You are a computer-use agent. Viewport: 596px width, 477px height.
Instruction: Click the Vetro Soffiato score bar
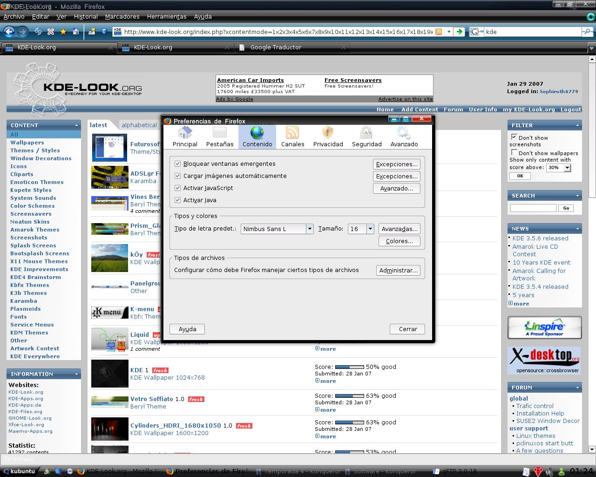coord(349,396)
